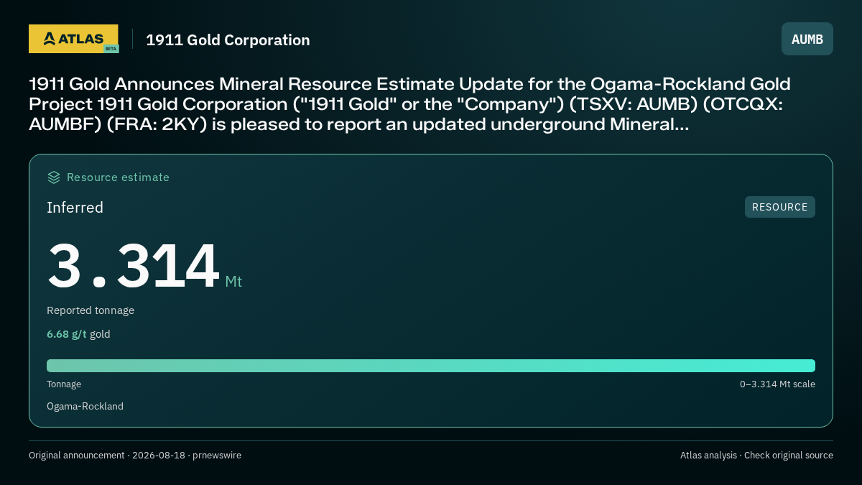
Task: Click Atlas analysis Check original source note
Action: click(x=756, y=456)
